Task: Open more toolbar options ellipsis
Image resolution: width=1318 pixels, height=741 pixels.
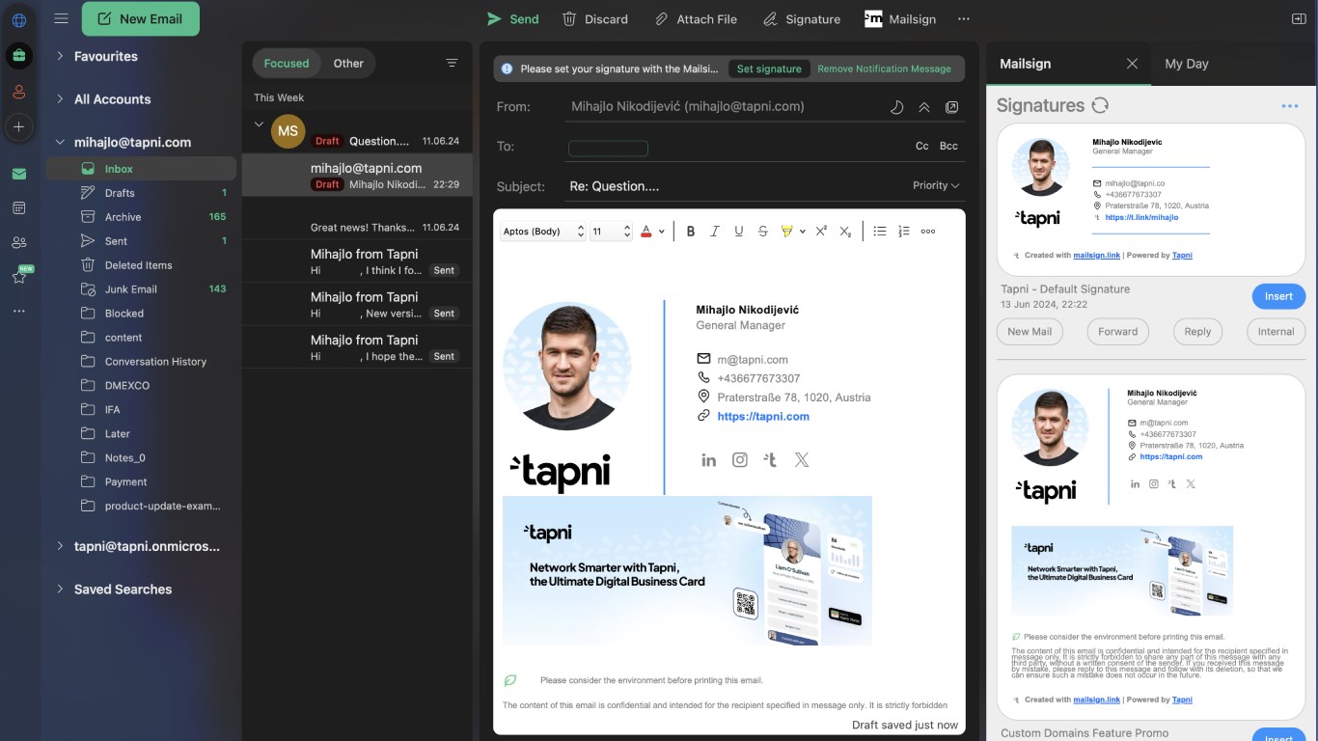Action: click(x=964, y=19)
